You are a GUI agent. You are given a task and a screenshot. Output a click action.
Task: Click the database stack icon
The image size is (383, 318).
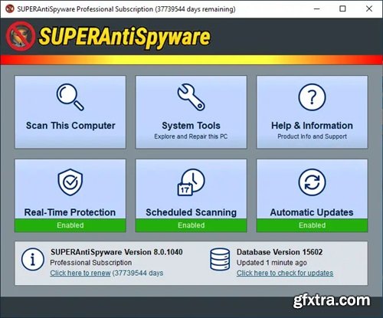tap(220, 259)
